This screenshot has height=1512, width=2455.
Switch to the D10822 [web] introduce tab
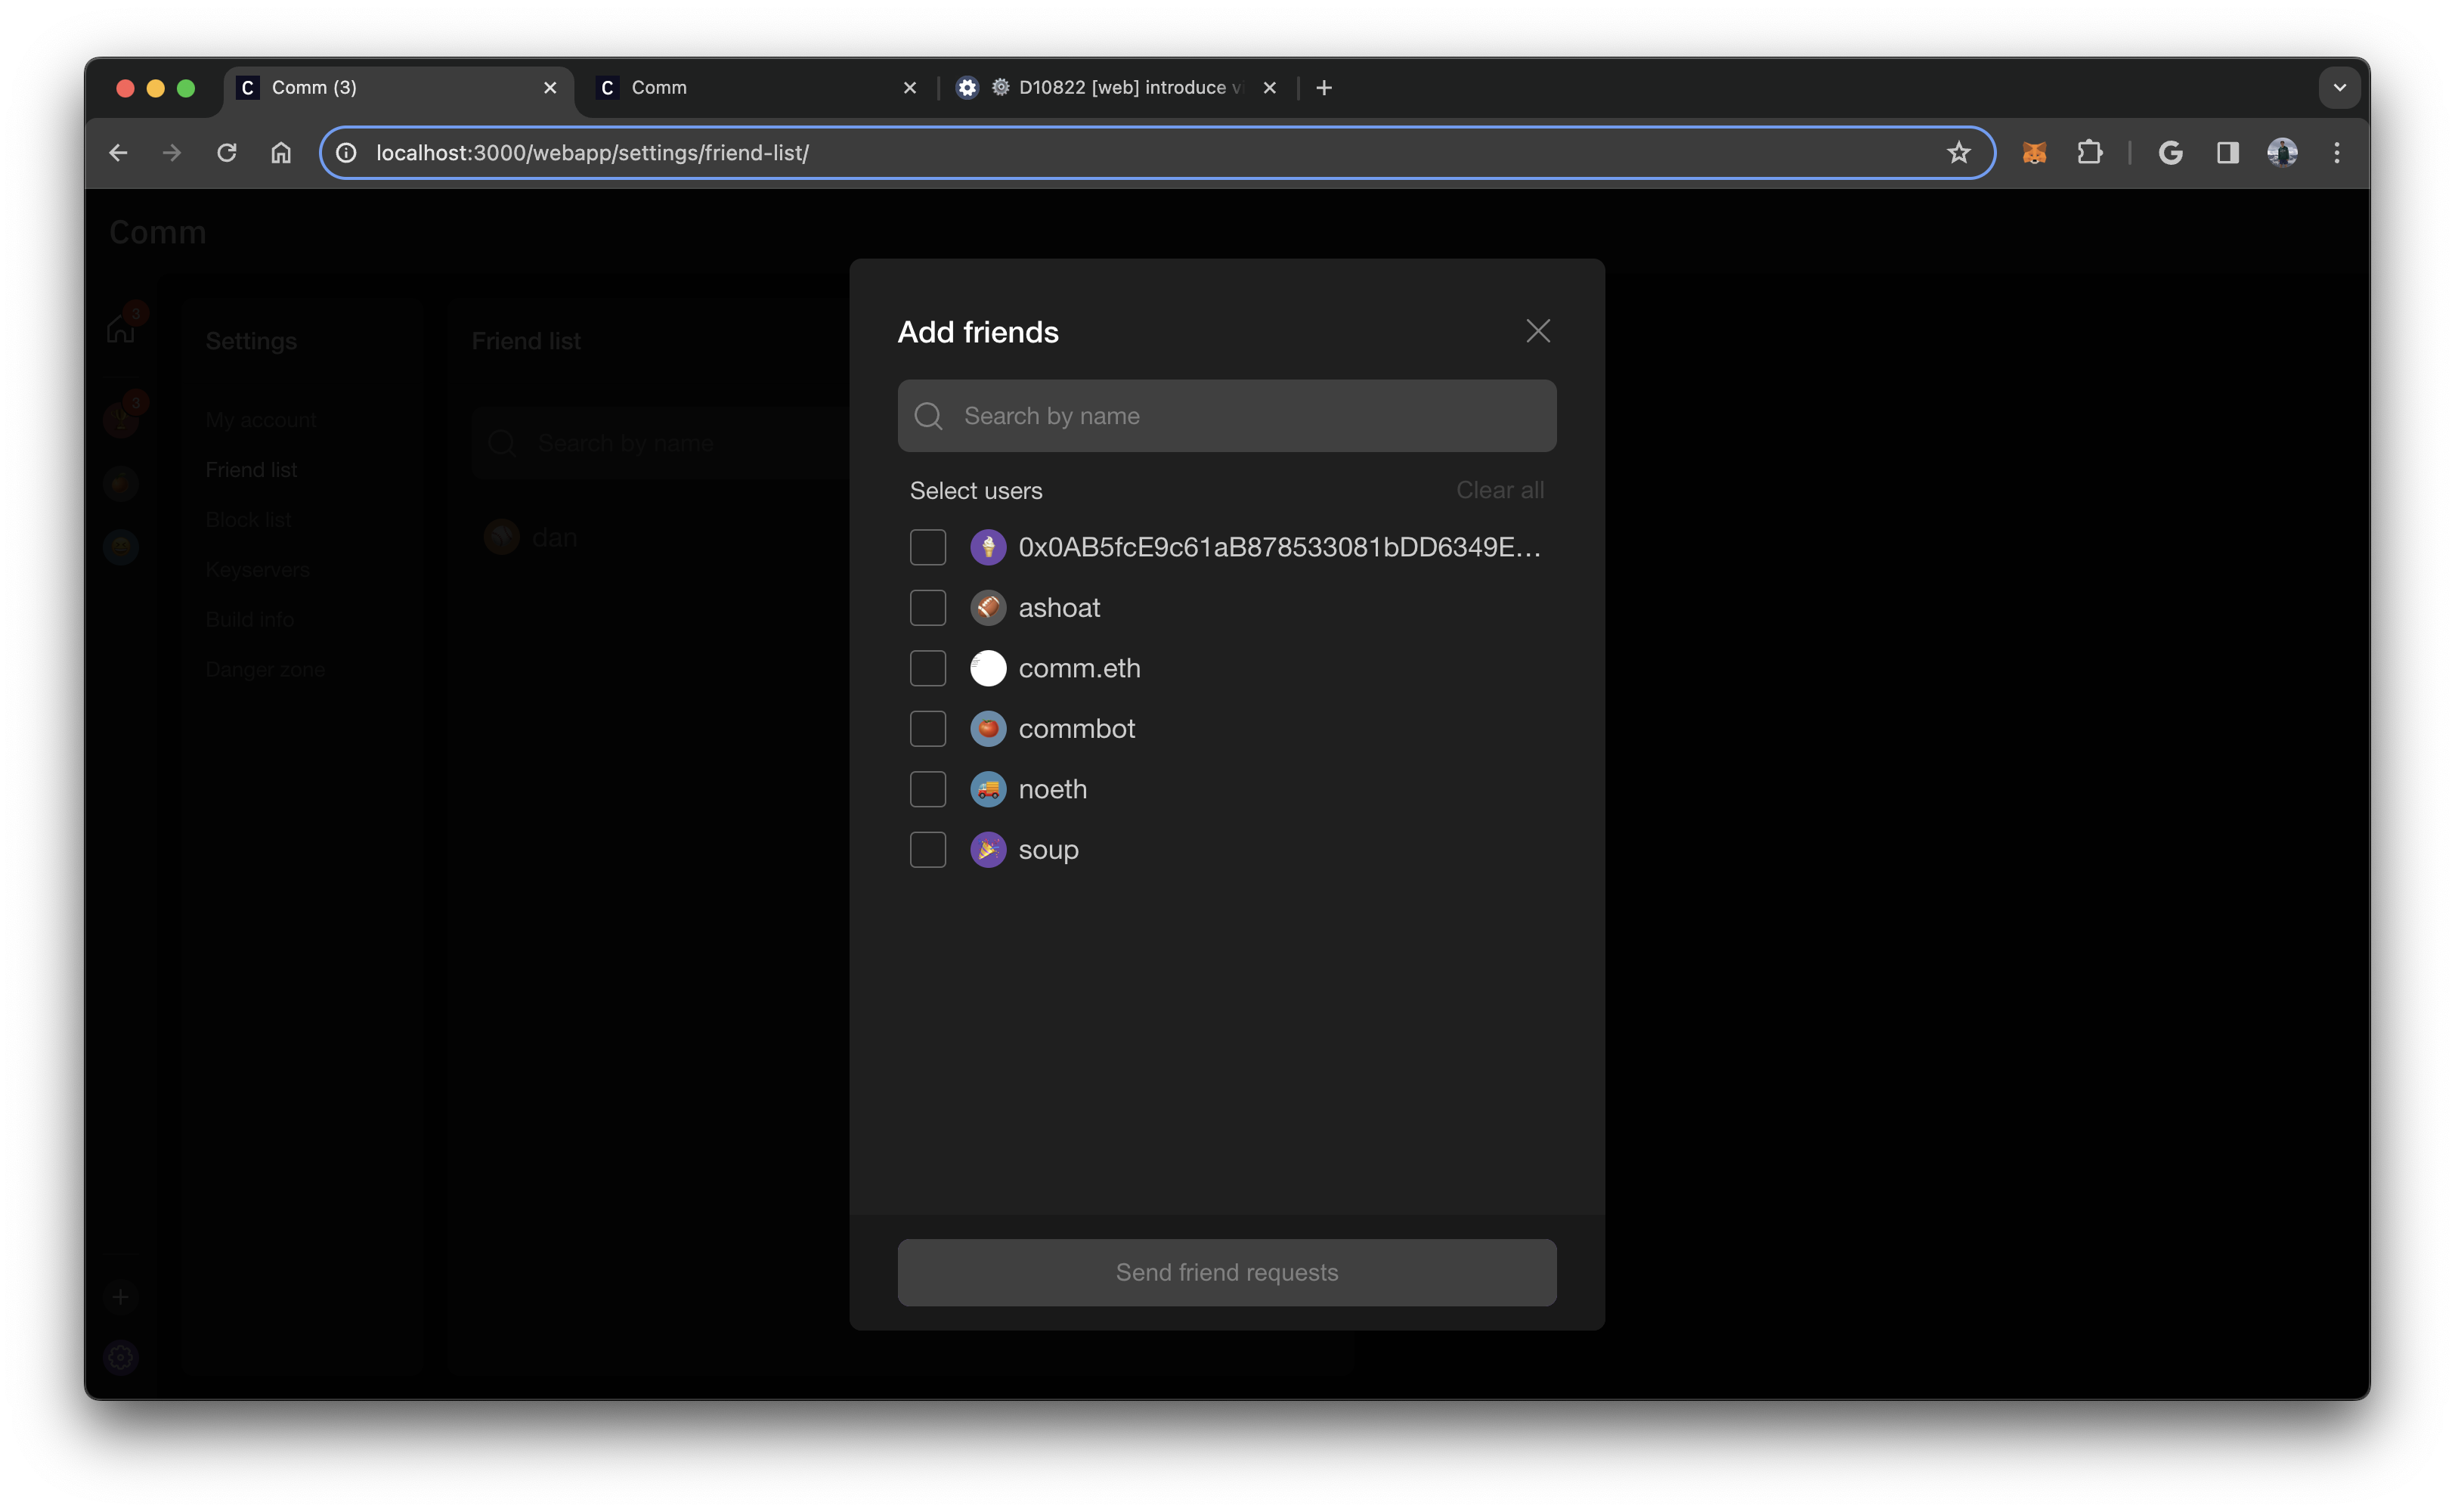(x=1110, y=88)
